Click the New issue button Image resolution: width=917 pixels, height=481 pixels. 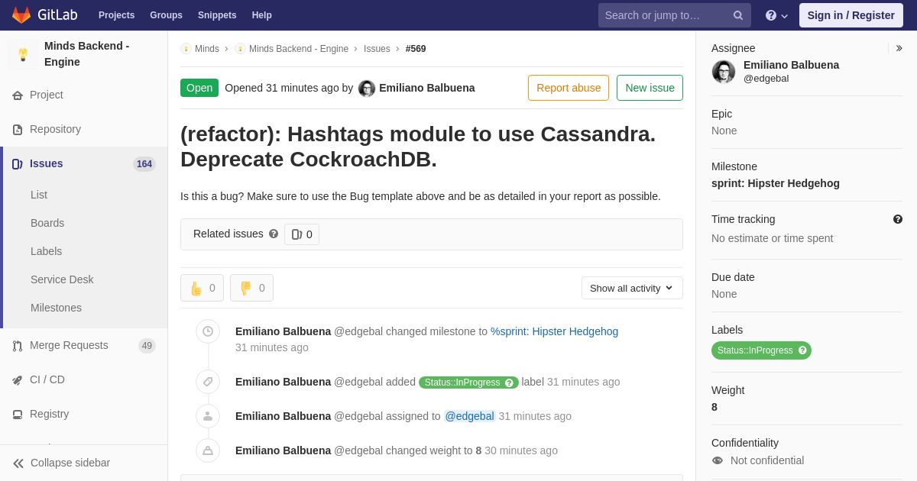coord(650,88)
